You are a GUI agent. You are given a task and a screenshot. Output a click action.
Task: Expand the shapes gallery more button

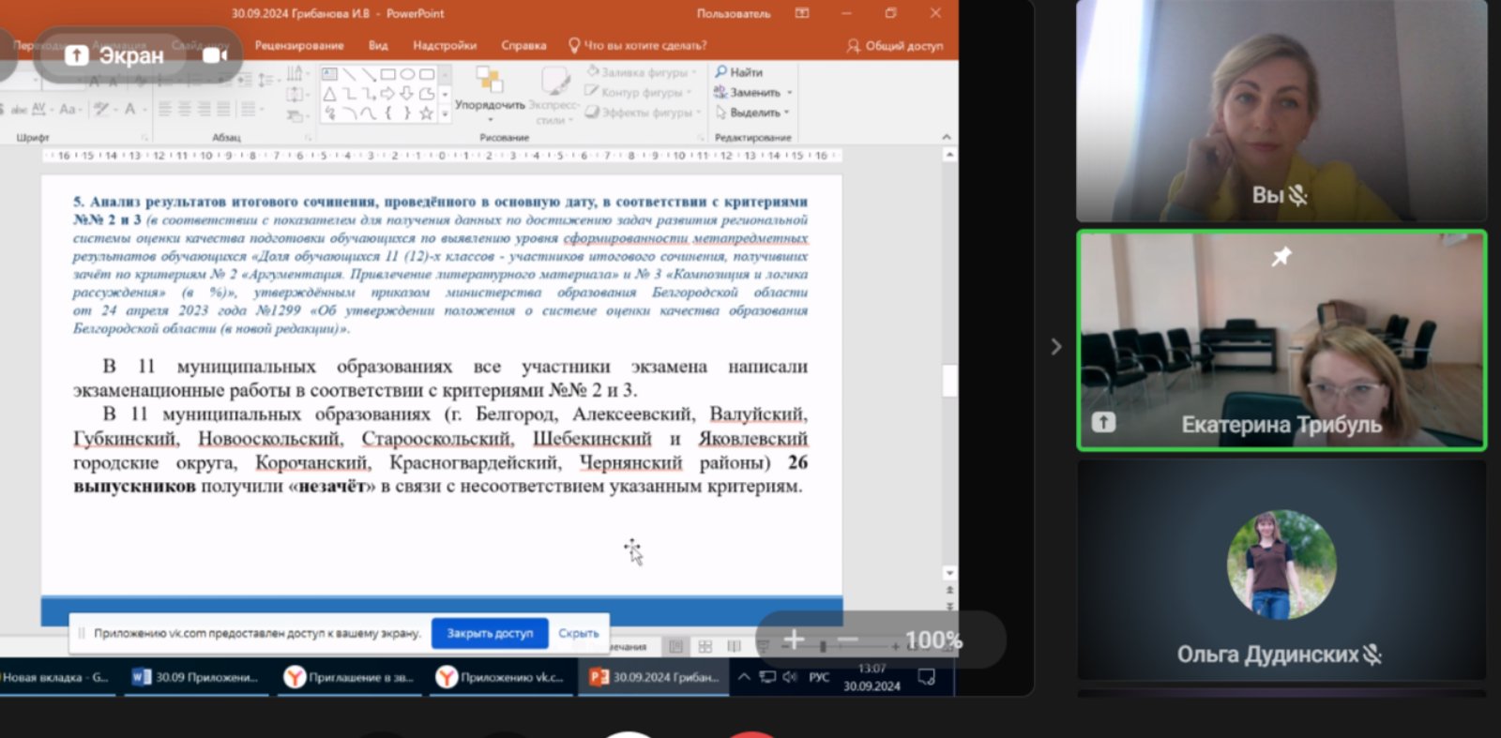445,114
